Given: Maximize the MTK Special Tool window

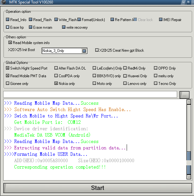Looking at the screenshot, I should (188, 2).
